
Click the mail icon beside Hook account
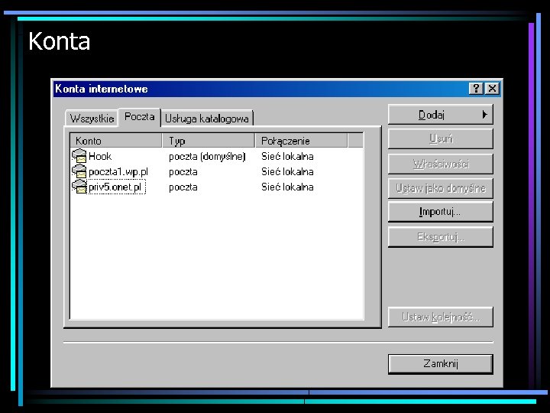click(x=79, y=156)
